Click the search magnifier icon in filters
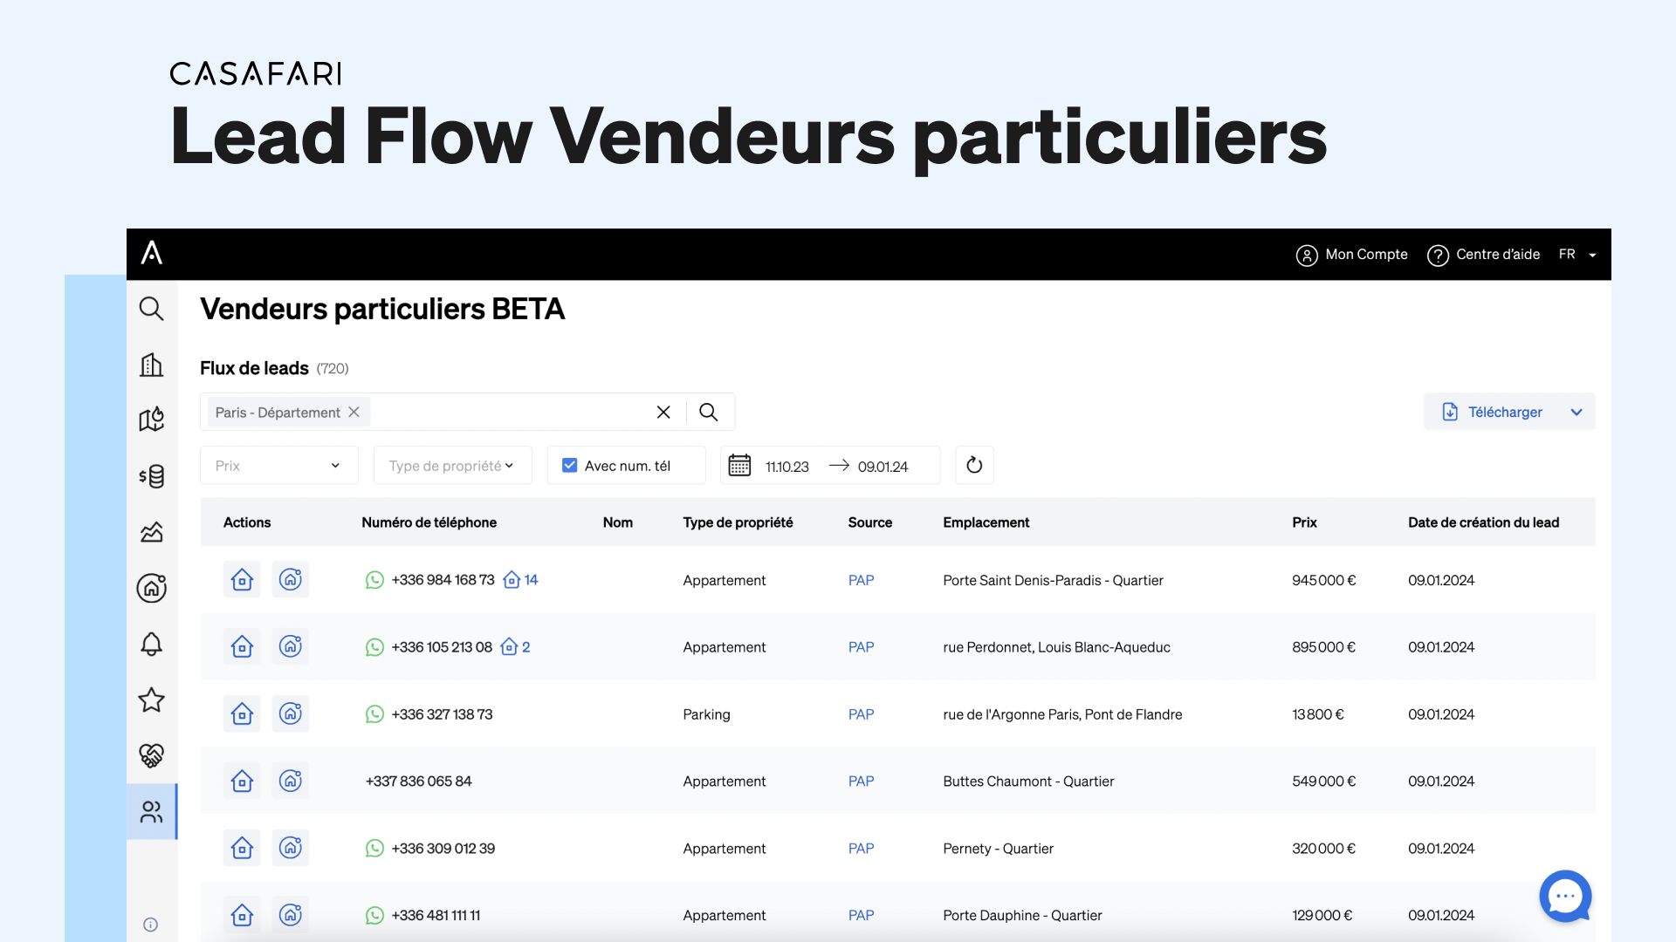The height and width of the screenshot is (942, 1676). [x=707, y=412]
